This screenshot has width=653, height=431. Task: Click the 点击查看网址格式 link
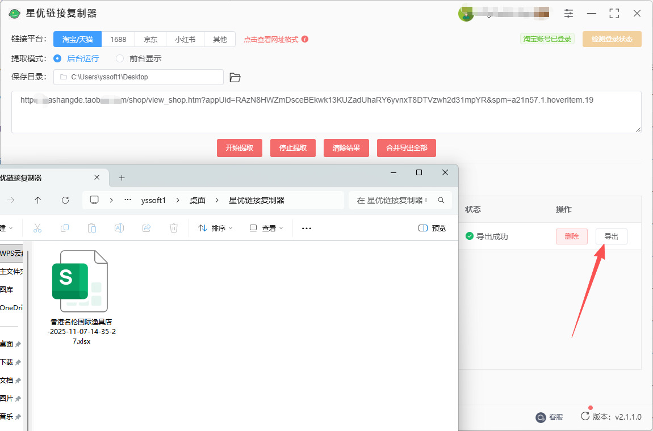click(x=271, y=40)
